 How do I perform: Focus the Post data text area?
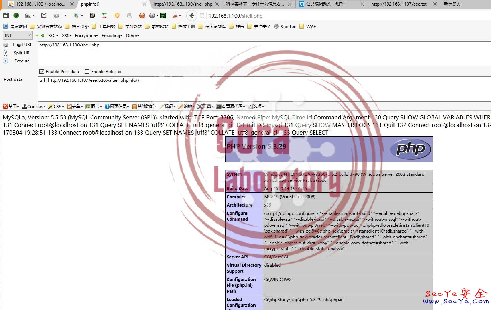pyautogui.click(x=264, y=89)
